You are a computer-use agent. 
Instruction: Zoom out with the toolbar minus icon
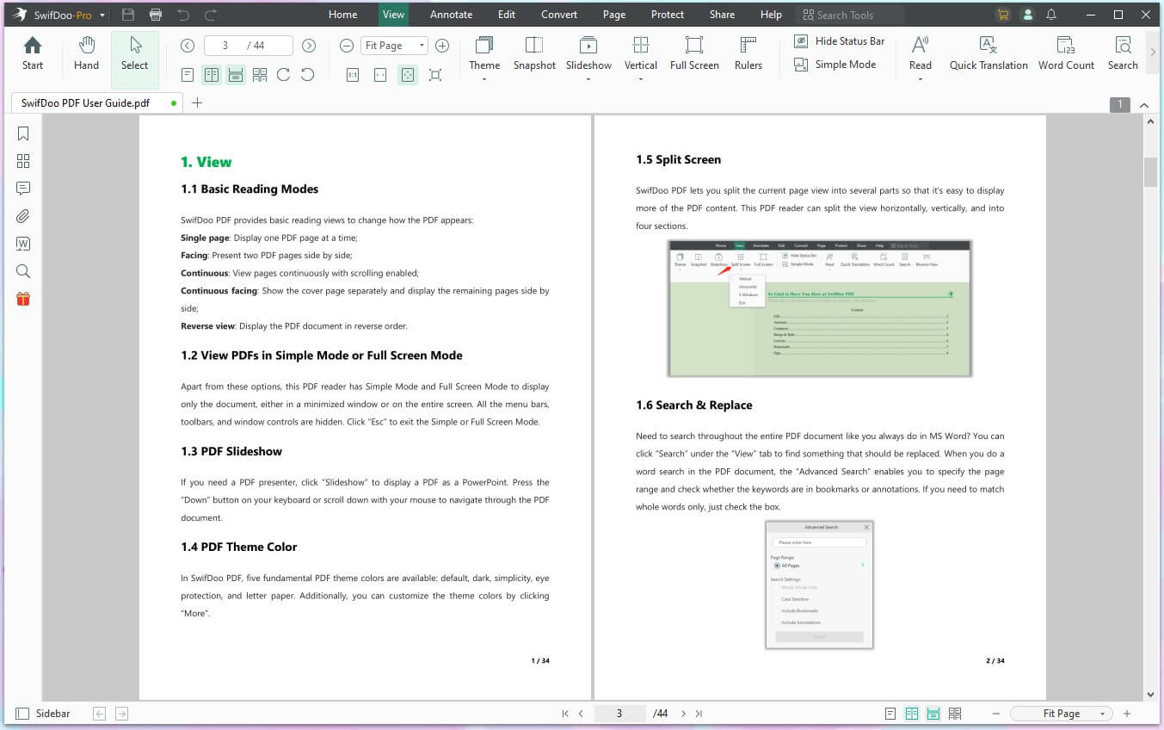346,46
